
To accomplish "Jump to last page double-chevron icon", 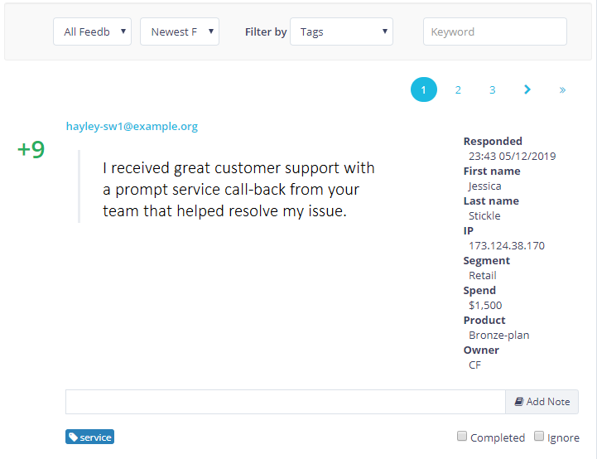I will point(562,90).
